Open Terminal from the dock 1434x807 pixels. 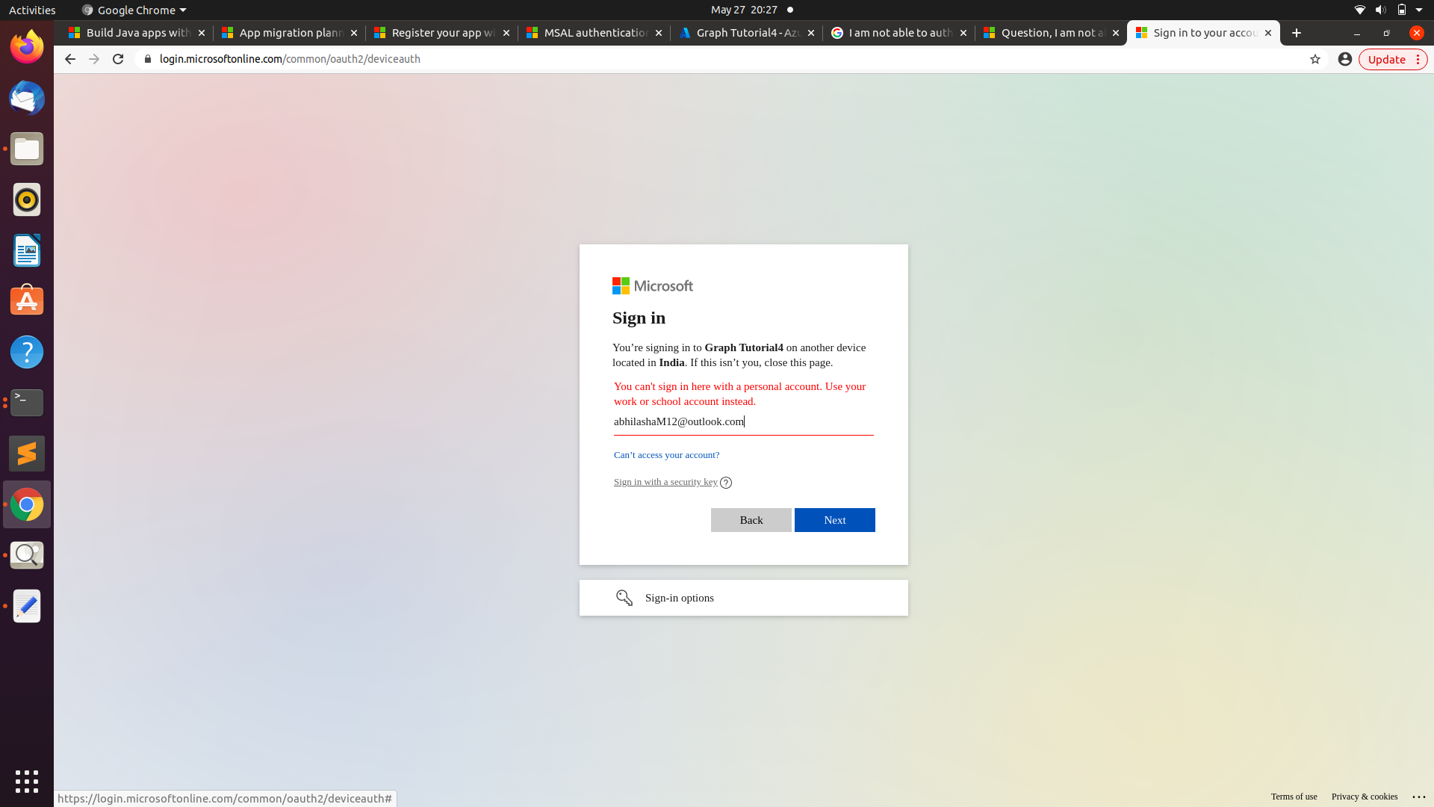27,403
